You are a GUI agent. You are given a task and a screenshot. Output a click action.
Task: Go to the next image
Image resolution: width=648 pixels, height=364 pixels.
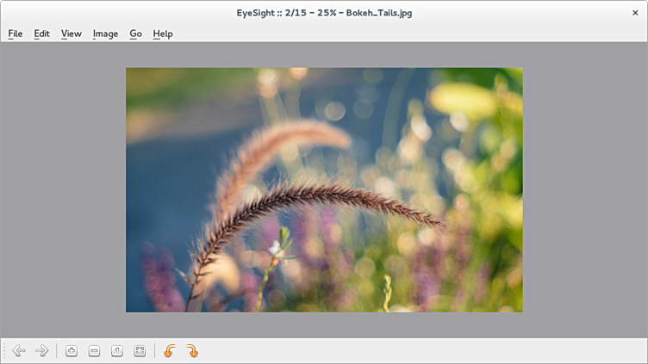tap(41, 351)
